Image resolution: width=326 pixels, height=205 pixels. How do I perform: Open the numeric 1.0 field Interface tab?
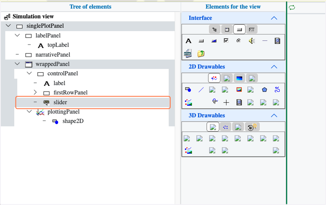[x=252, y=29]
